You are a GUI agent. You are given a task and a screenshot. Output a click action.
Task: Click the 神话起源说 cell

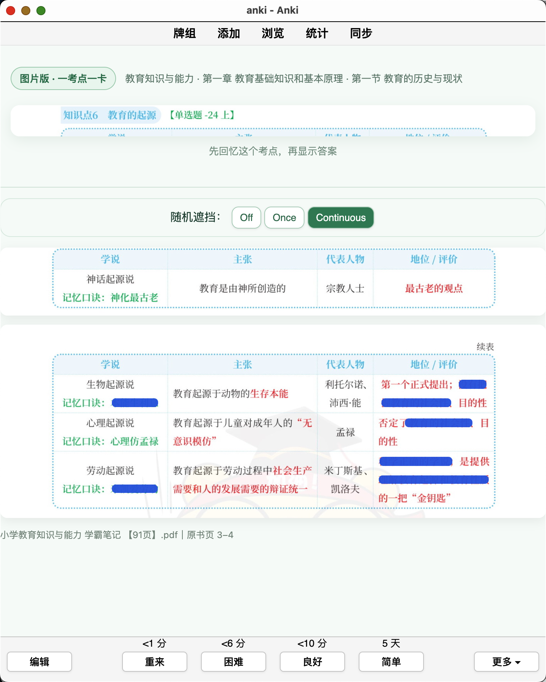110,279
